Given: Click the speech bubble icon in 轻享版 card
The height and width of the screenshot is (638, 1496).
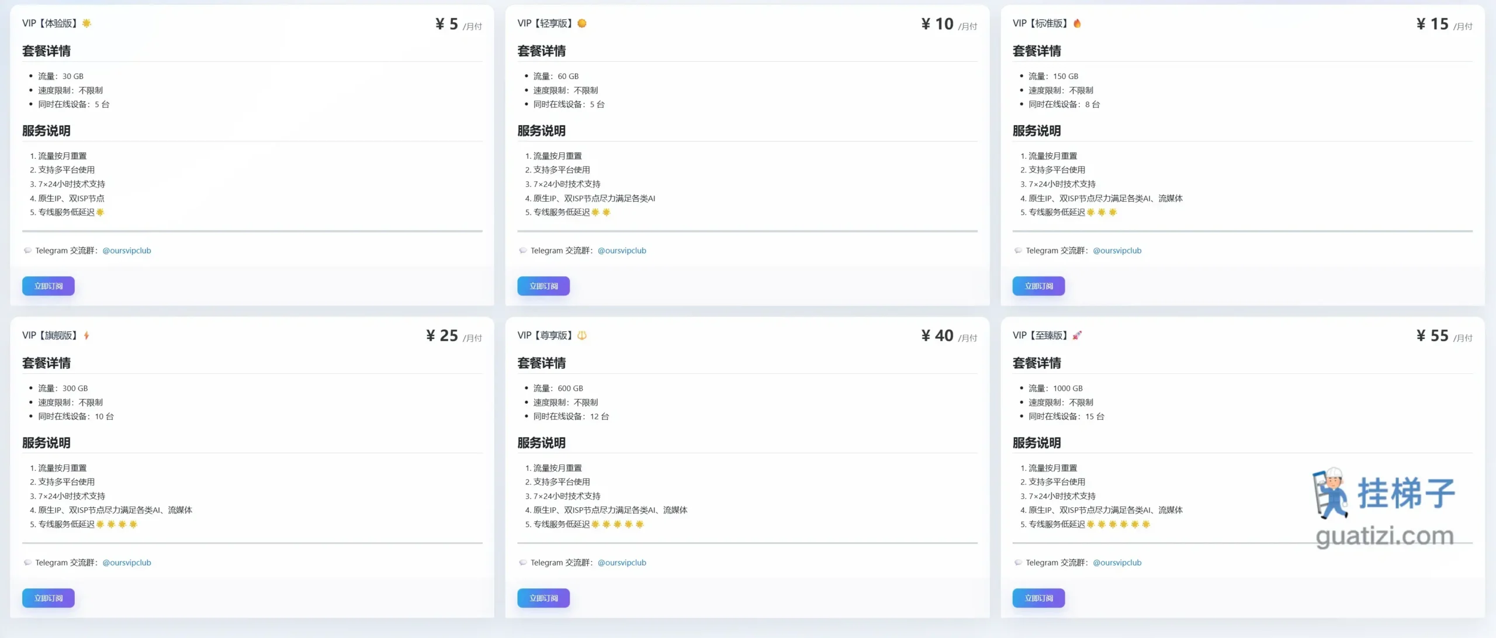Looking at the screenshot, I should pyautogui.click(x=523, y=251).
